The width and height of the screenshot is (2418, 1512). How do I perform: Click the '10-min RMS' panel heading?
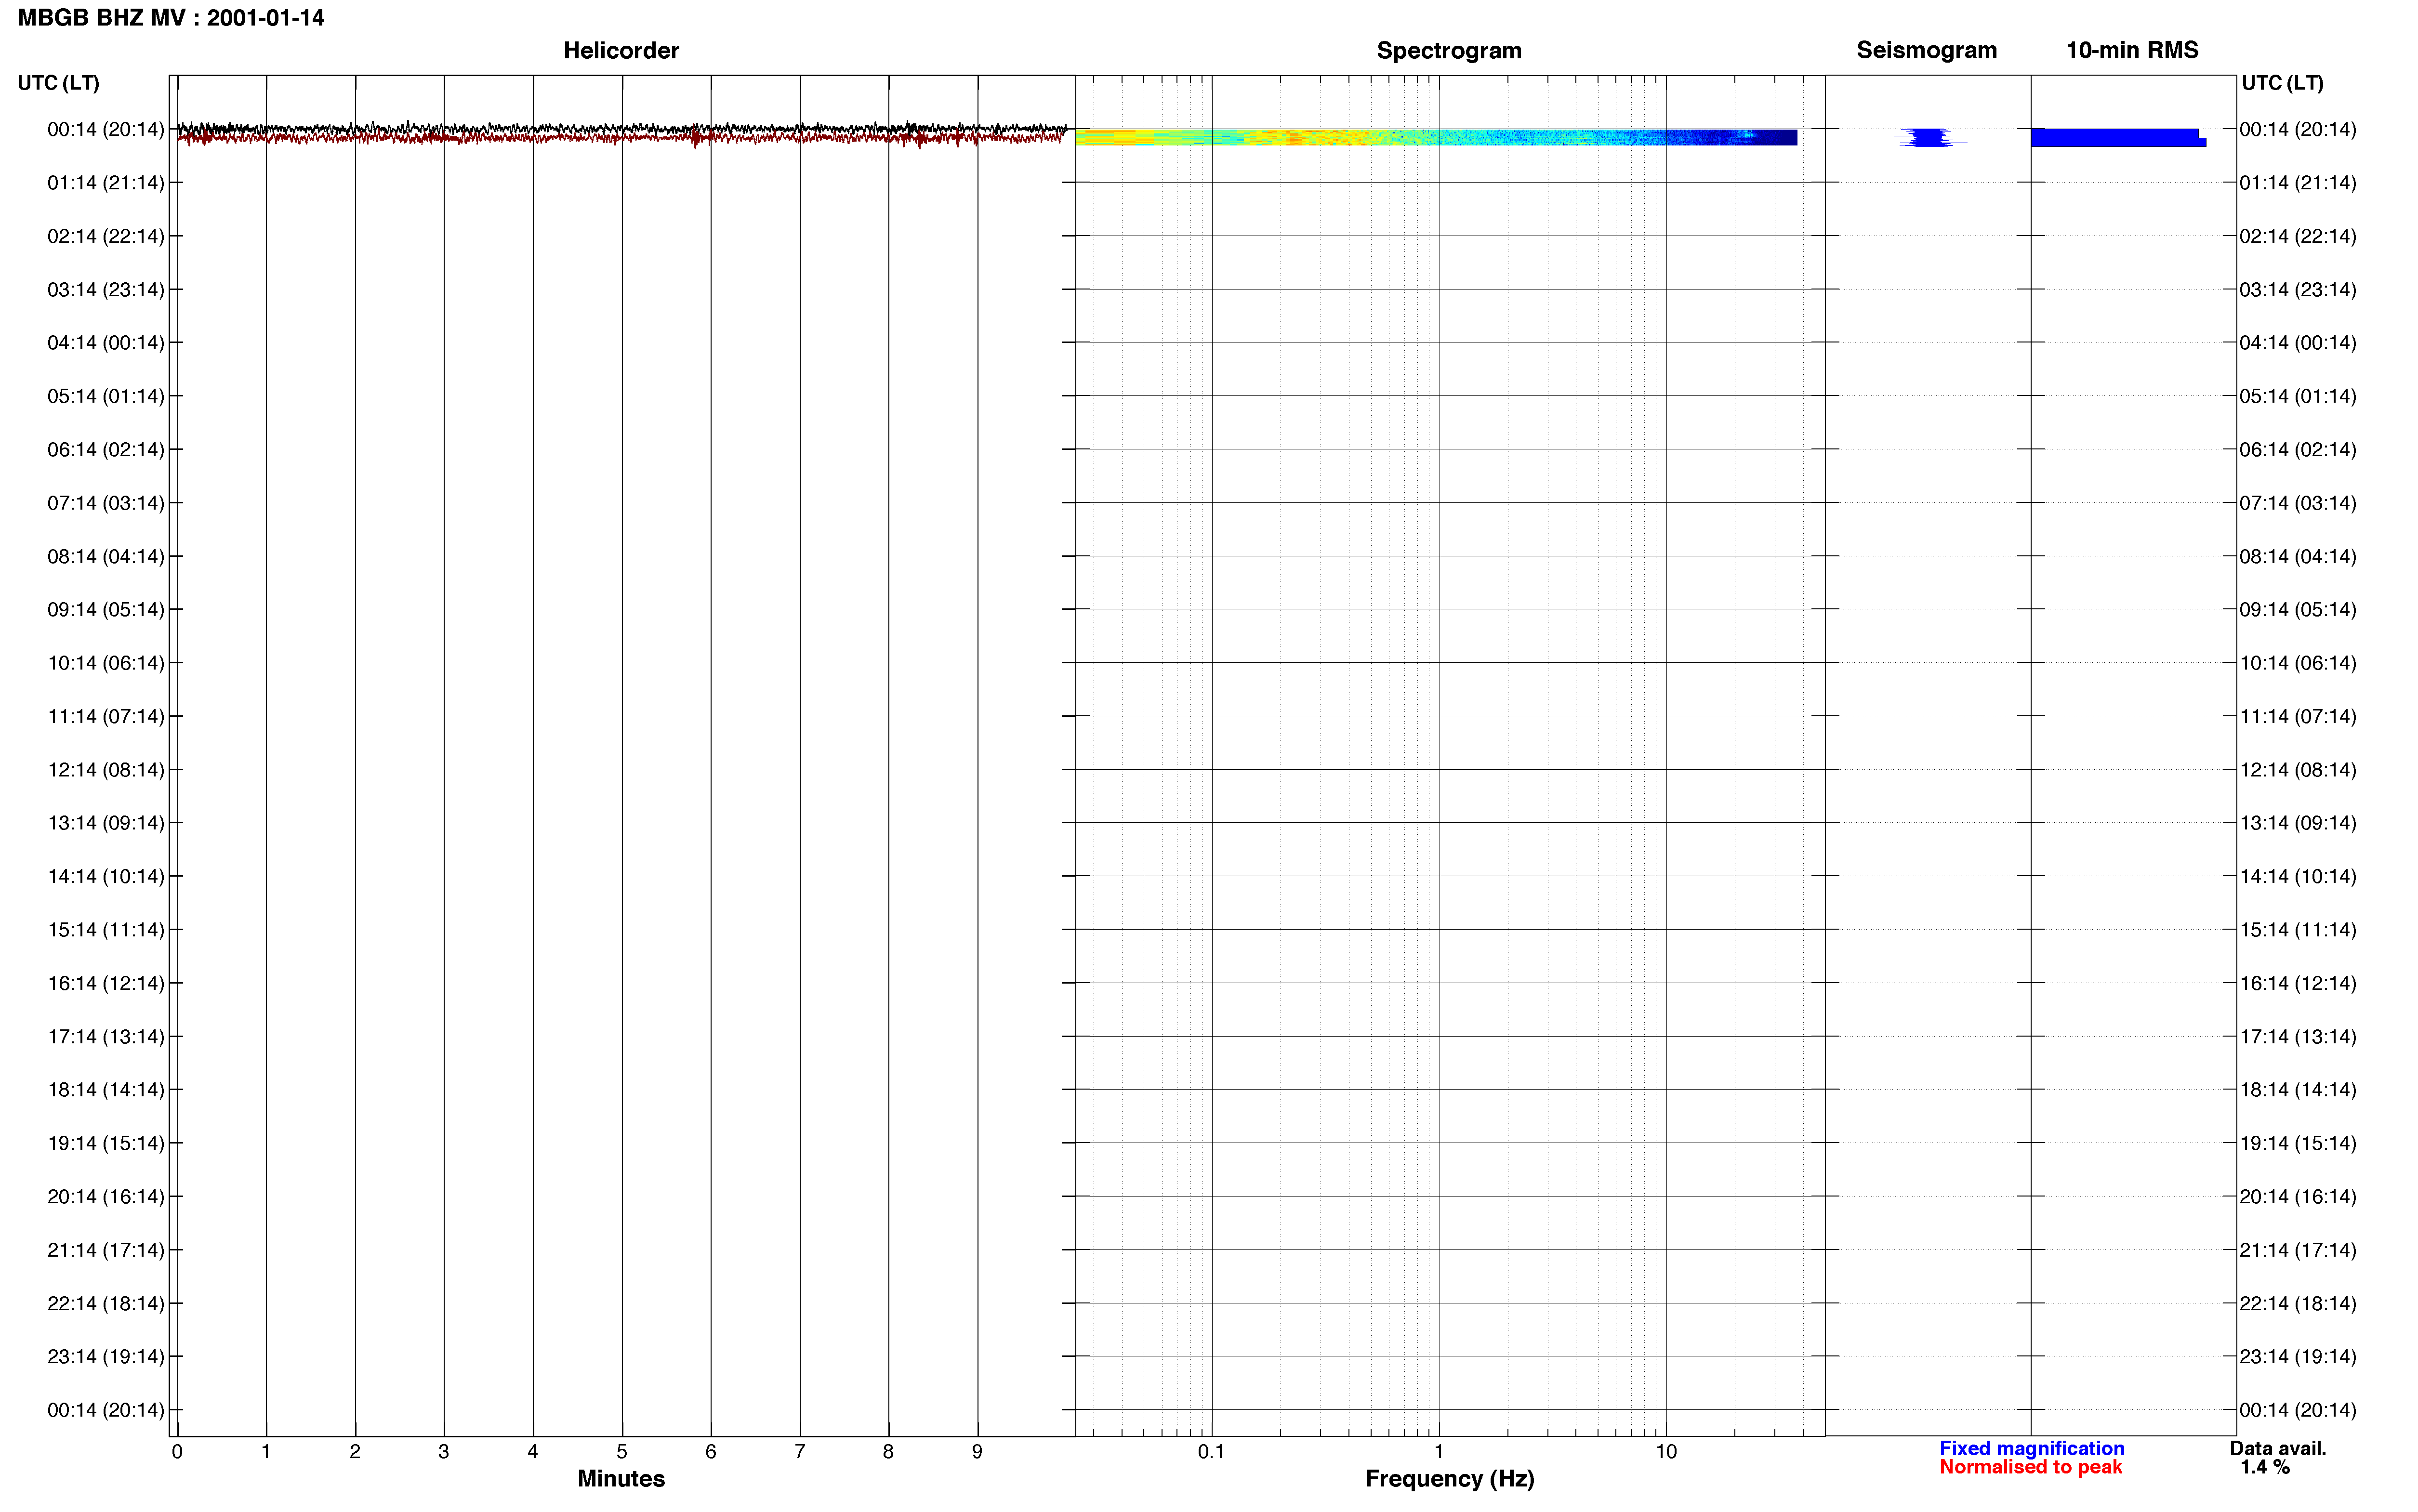(x=2132, y=50)
